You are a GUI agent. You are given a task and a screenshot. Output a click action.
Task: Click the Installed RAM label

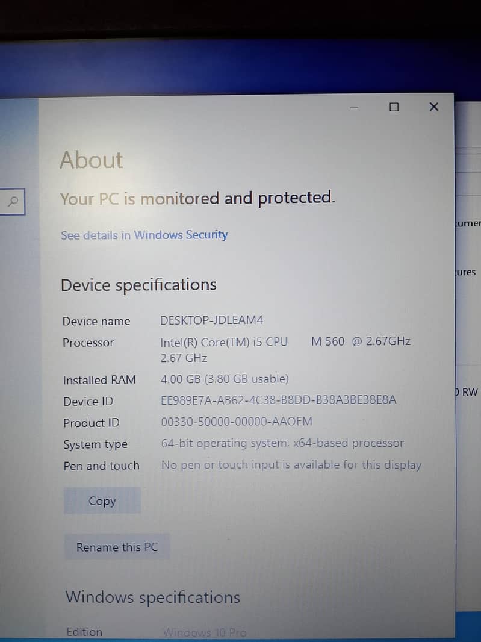99,381
